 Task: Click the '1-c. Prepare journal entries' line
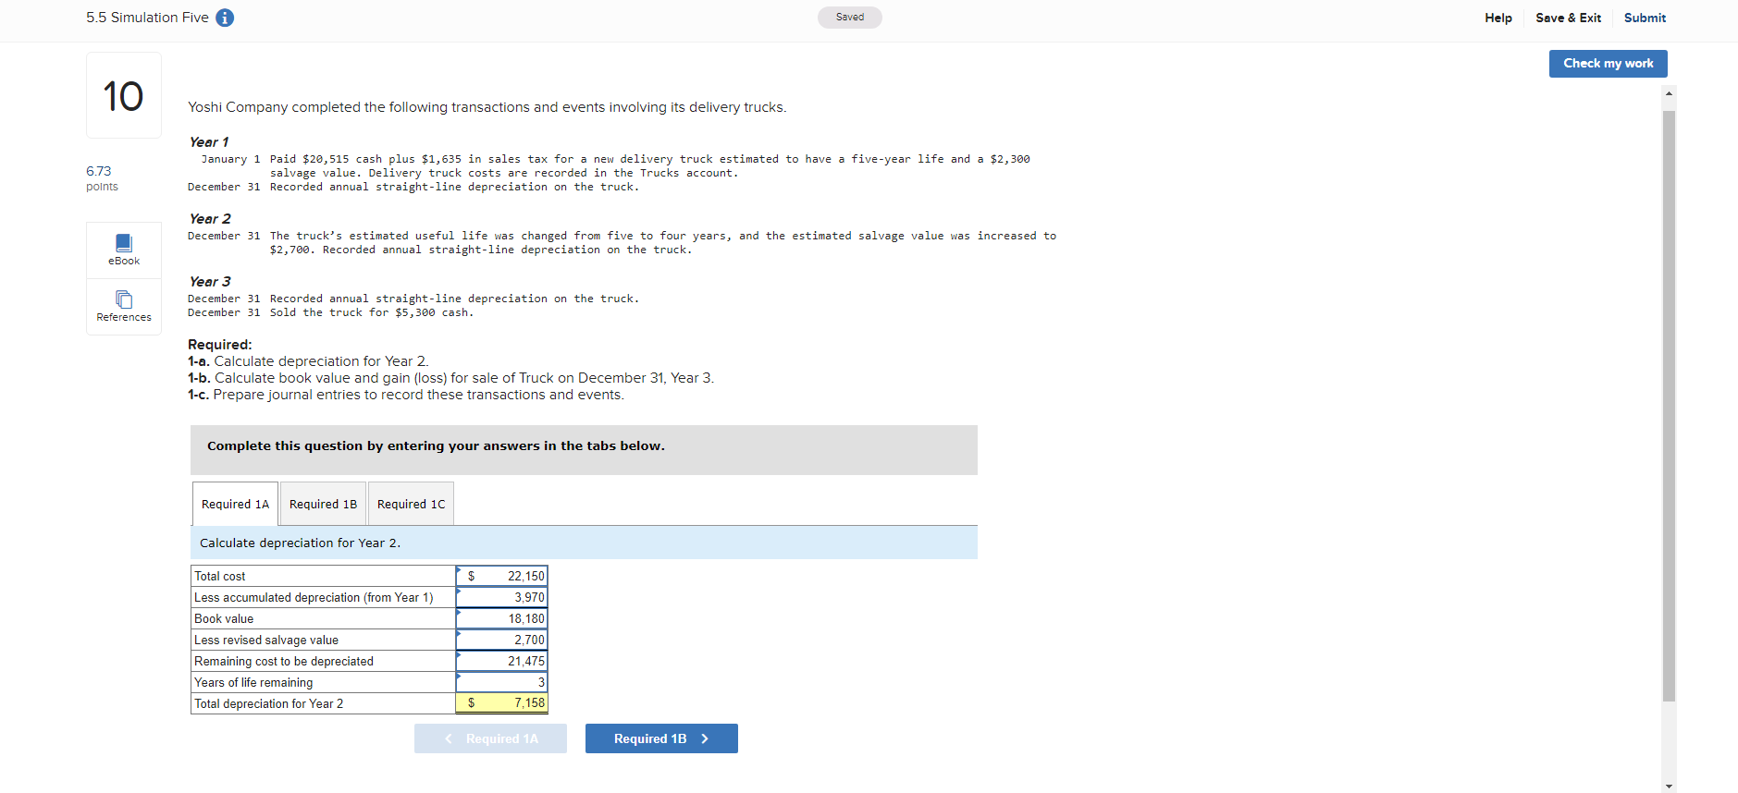(406, 395)
